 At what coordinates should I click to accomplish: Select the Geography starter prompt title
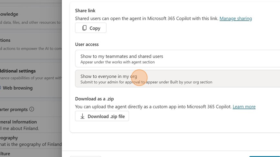tap(9, 138)
